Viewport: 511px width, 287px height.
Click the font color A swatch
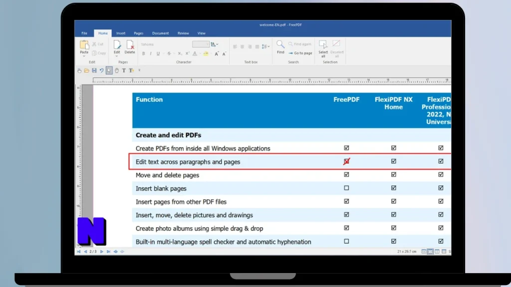click(195, 54)
